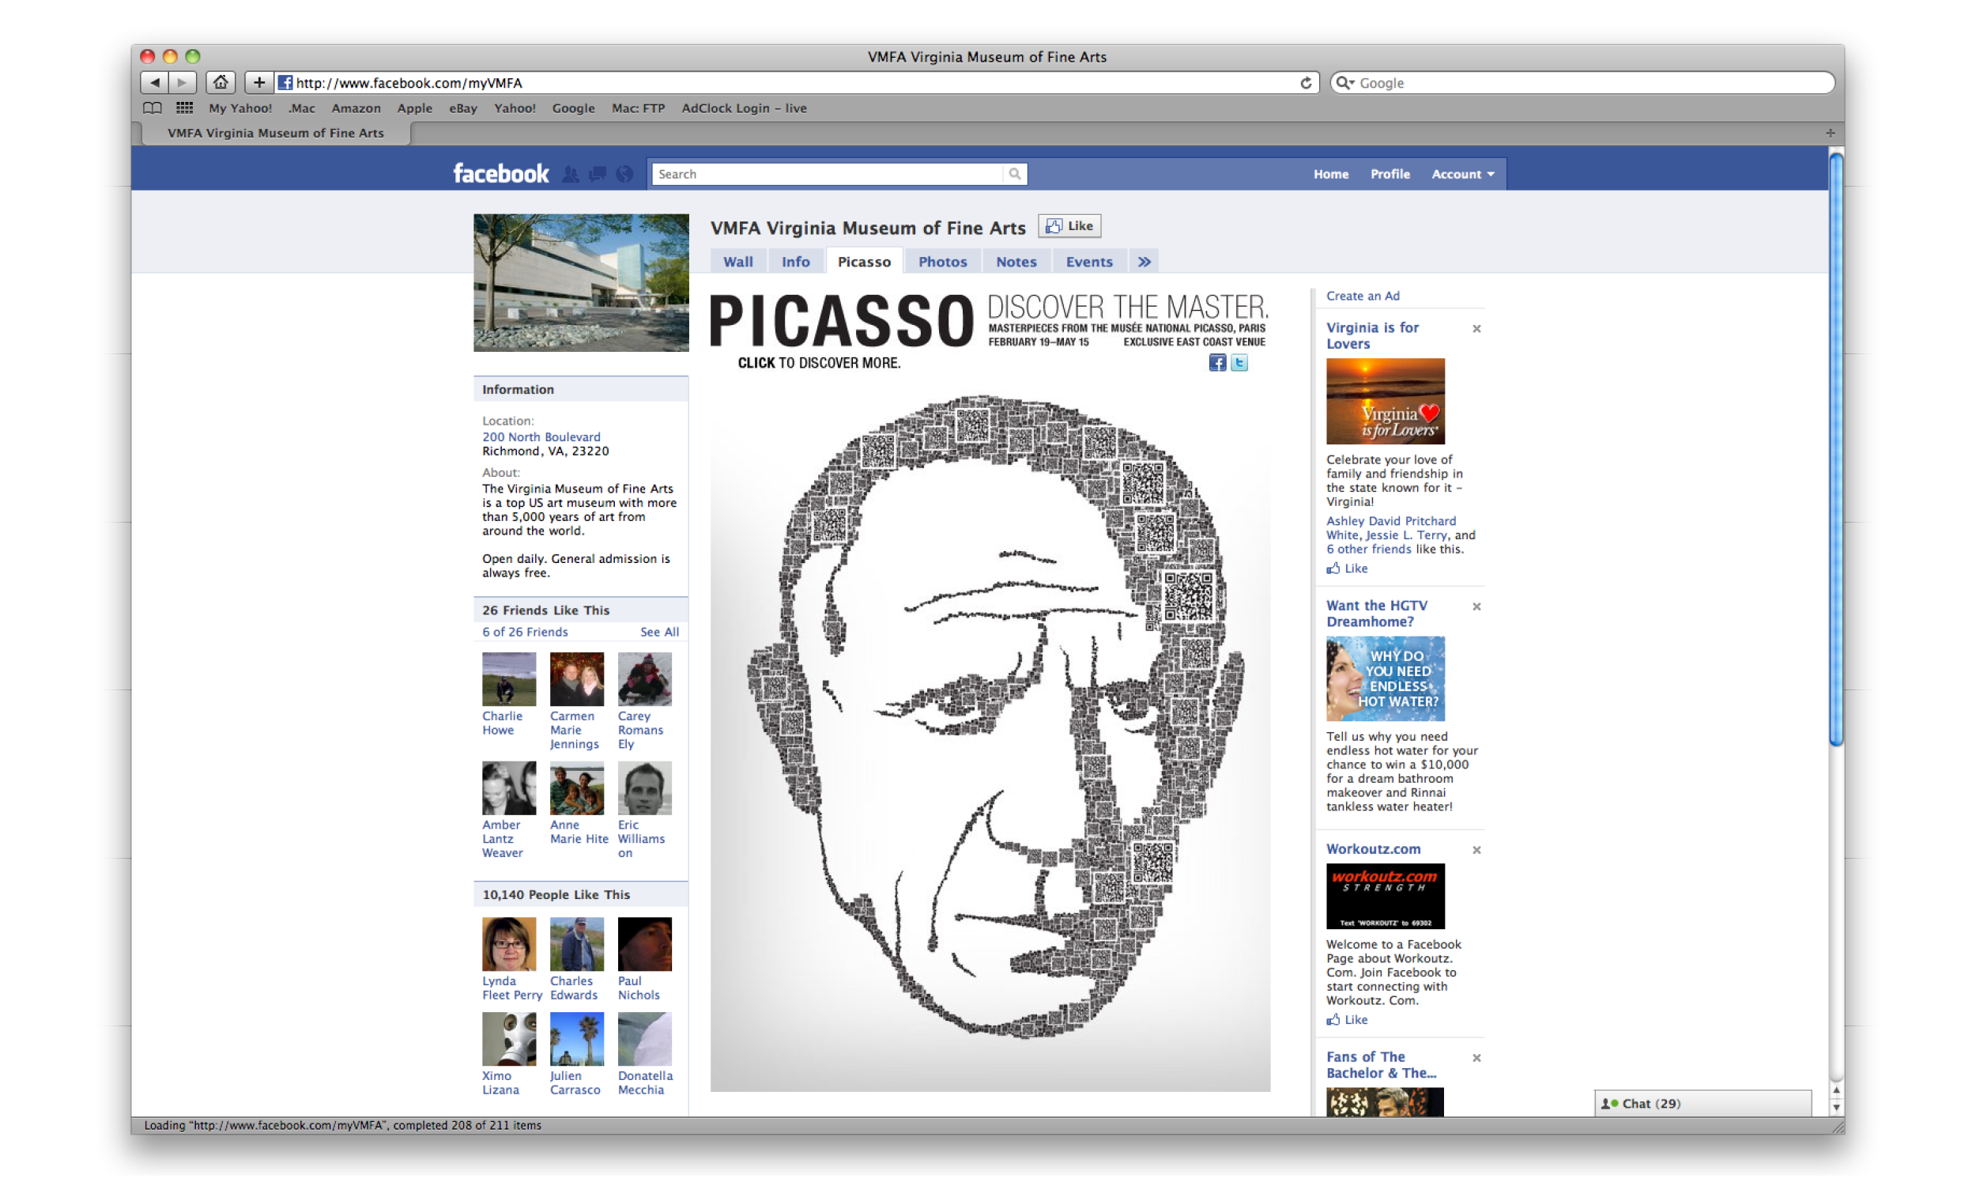This screenshot has height=1186, width=1976.
Task: Click the facebook logo
Action: pos(501,173)
